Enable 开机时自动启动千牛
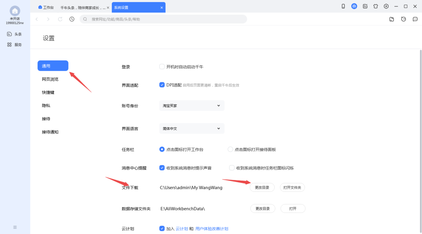This screenshot has height=234, width=422. click(162, 66)
